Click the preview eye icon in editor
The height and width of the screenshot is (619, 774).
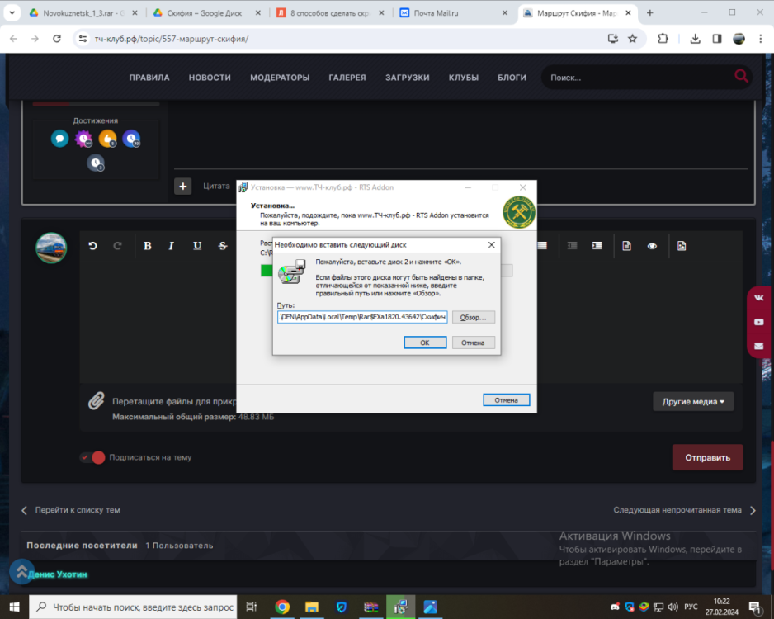pos(652,246)
